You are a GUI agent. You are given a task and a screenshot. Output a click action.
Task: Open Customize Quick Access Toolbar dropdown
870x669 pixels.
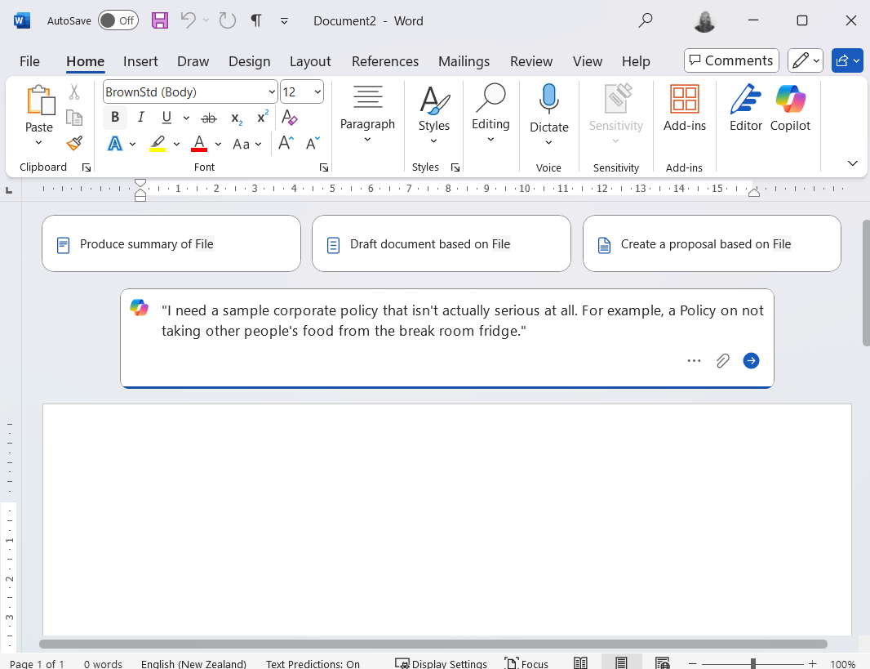pos(284,21)
